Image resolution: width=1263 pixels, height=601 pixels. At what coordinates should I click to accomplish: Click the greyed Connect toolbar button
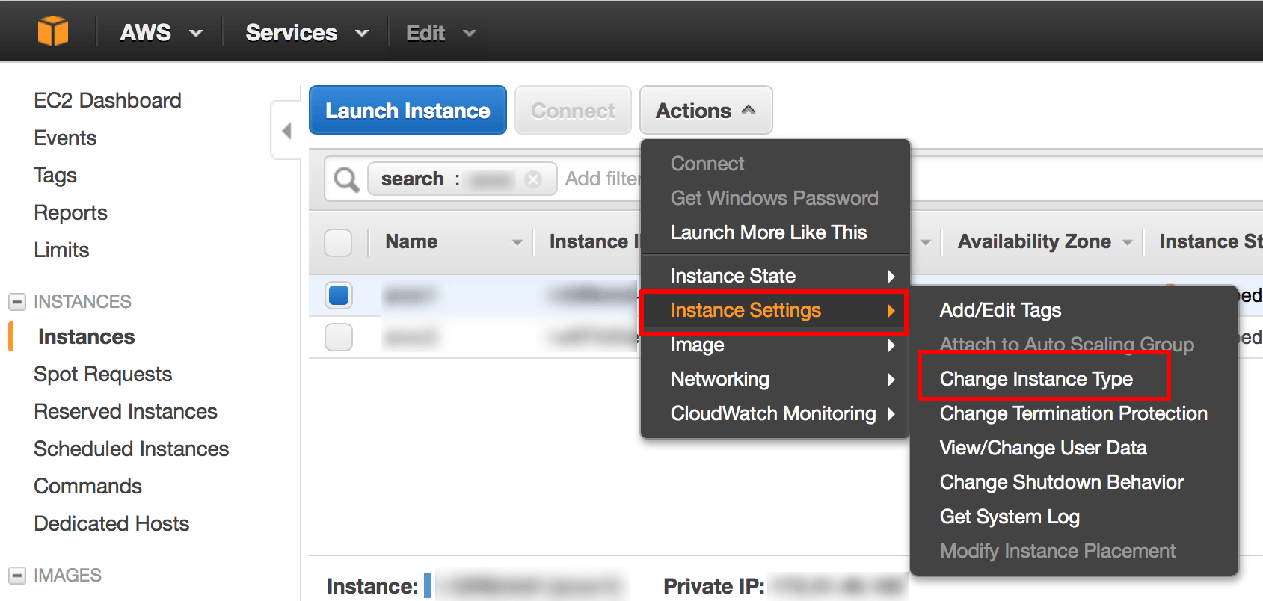573,111
